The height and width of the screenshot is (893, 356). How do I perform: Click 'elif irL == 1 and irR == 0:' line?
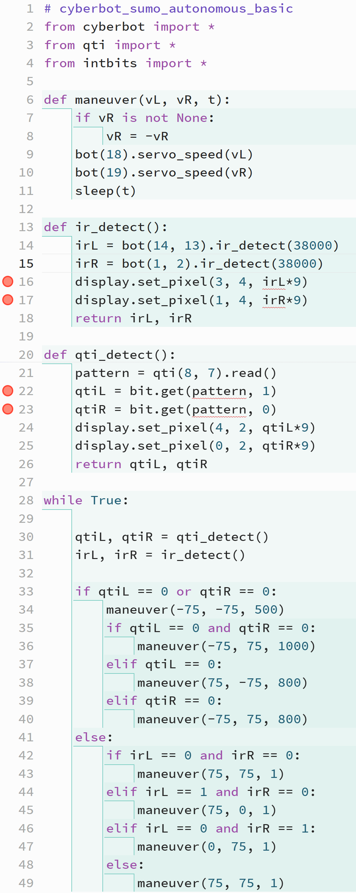[x=211, y=792]
